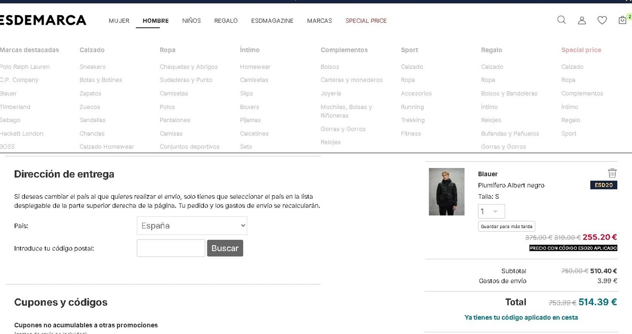
Task: Open the ESDMAGAZINE menu
Action: point(272,21)
